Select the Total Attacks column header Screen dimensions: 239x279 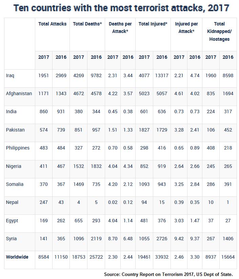(x=53, y=24)
